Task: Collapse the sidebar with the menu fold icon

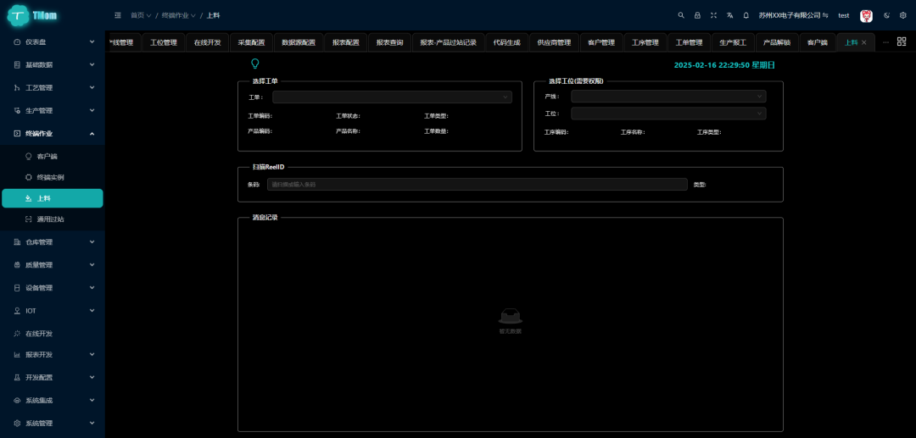Action: tap(118, 15)
